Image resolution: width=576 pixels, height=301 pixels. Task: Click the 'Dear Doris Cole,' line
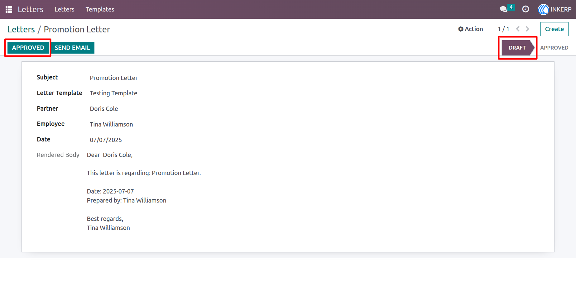pos(110,155)
